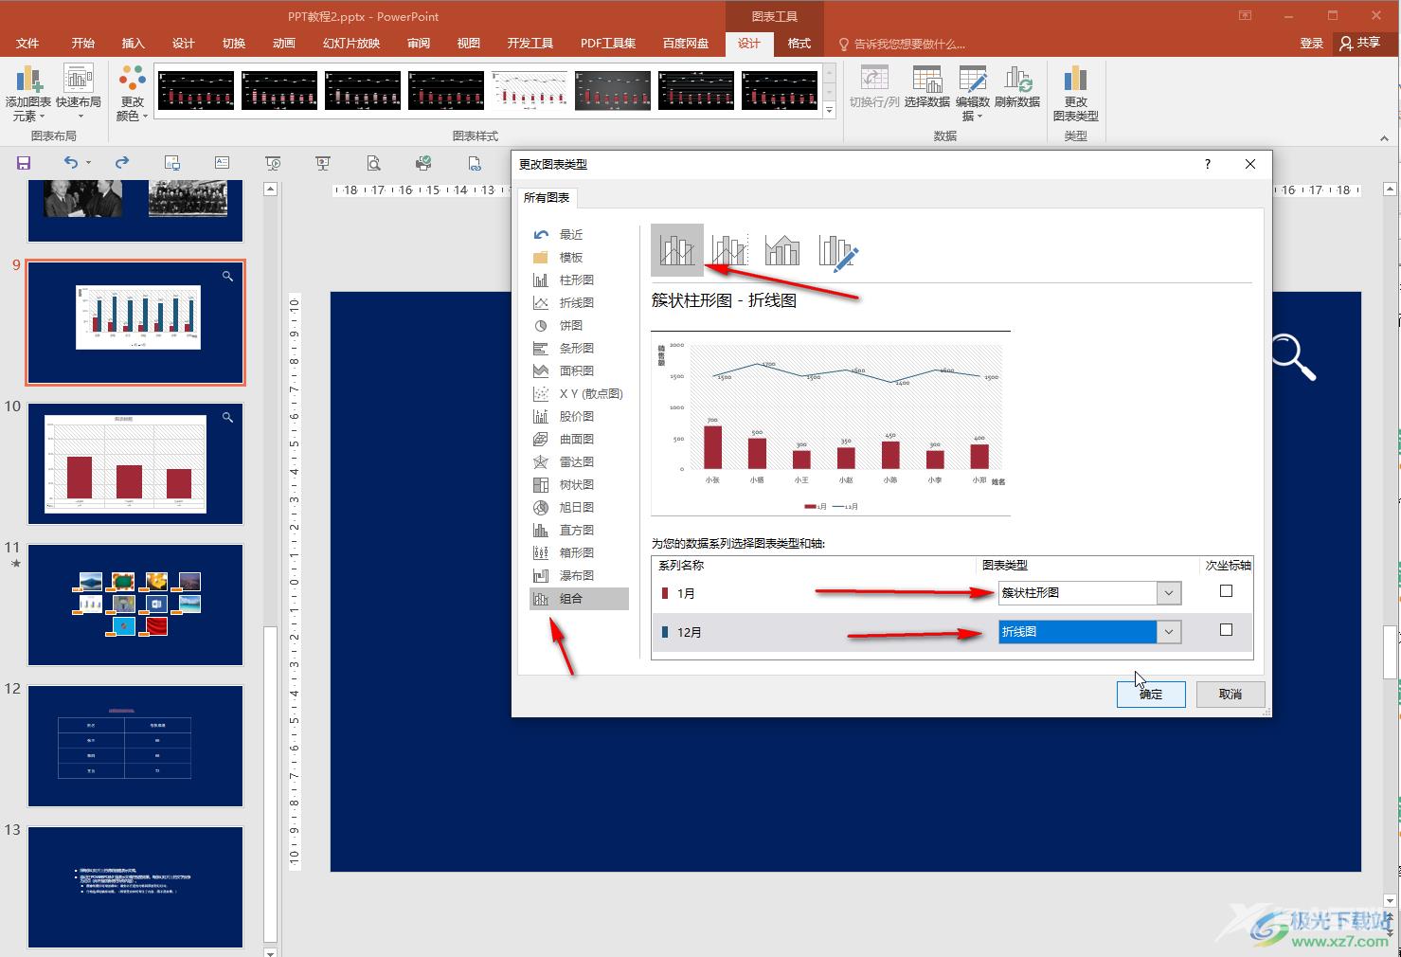Close the Change Chart Type dialog
Image resolution: width=1401 pixels, height=957 pixels.
pyautogui.click(x=1250, y=164)
